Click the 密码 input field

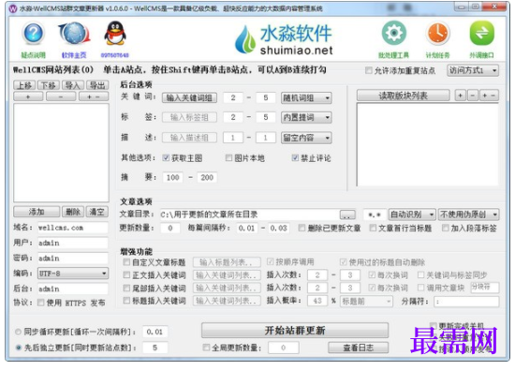[x=73, y=259]
